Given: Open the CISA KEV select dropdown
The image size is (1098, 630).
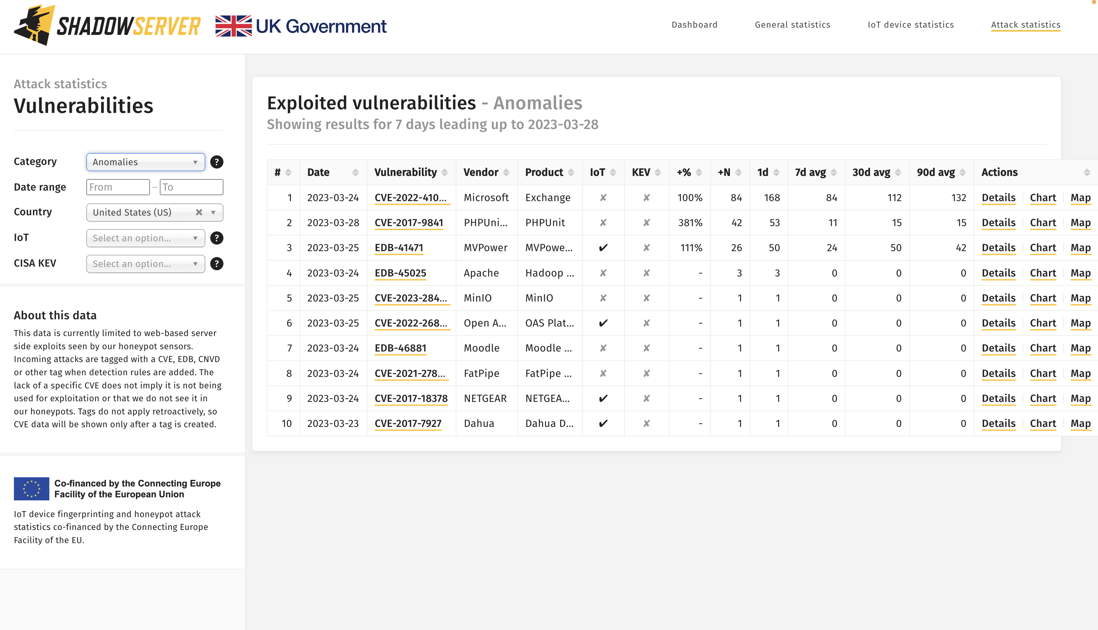Looking at the screenshot, I should click(146, 264).
